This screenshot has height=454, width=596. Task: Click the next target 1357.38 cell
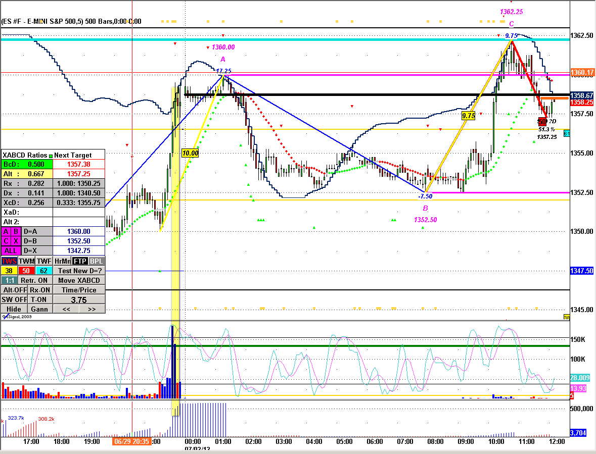tap(79, 164)
